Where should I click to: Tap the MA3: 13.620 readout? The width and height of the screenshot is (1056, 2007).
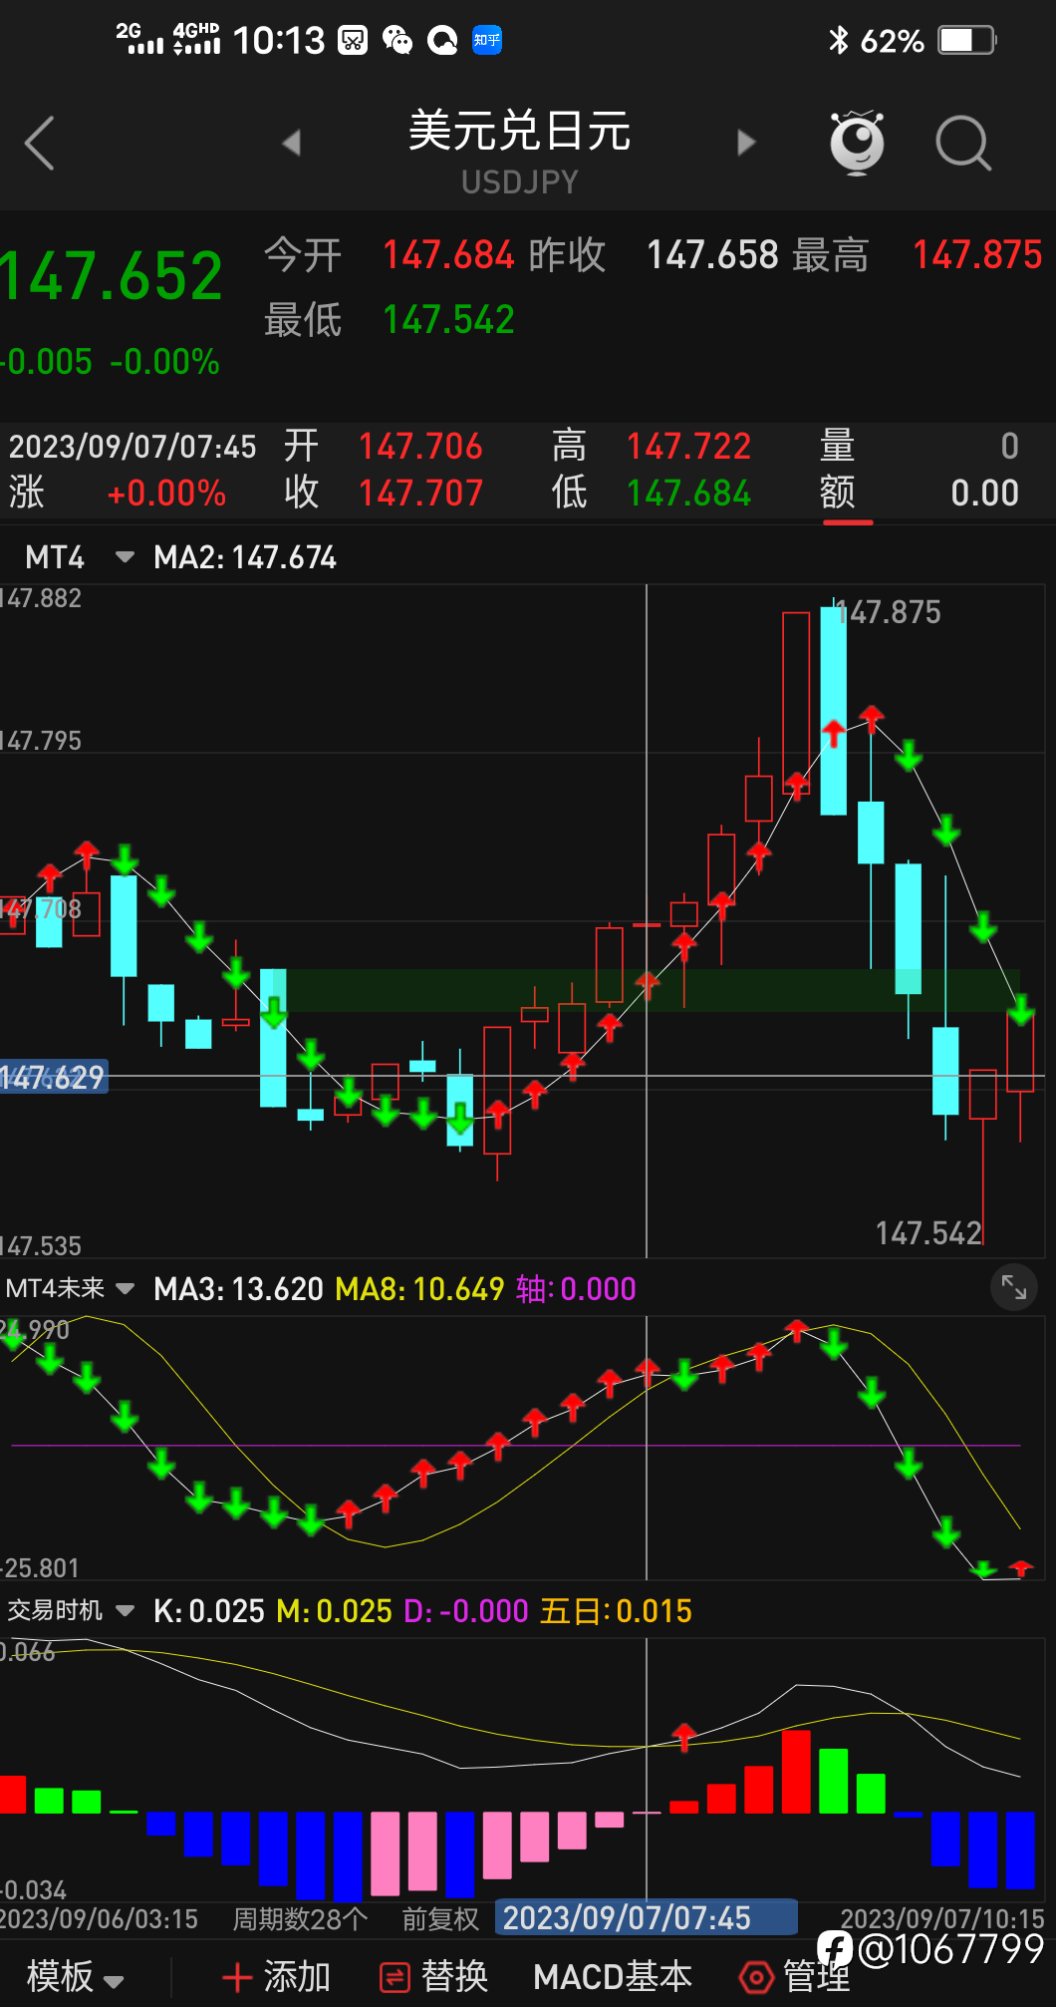[238, 1289]
